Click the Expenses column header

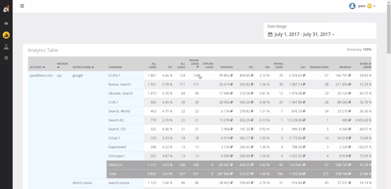pyautogui.click(x=226, y=67)
